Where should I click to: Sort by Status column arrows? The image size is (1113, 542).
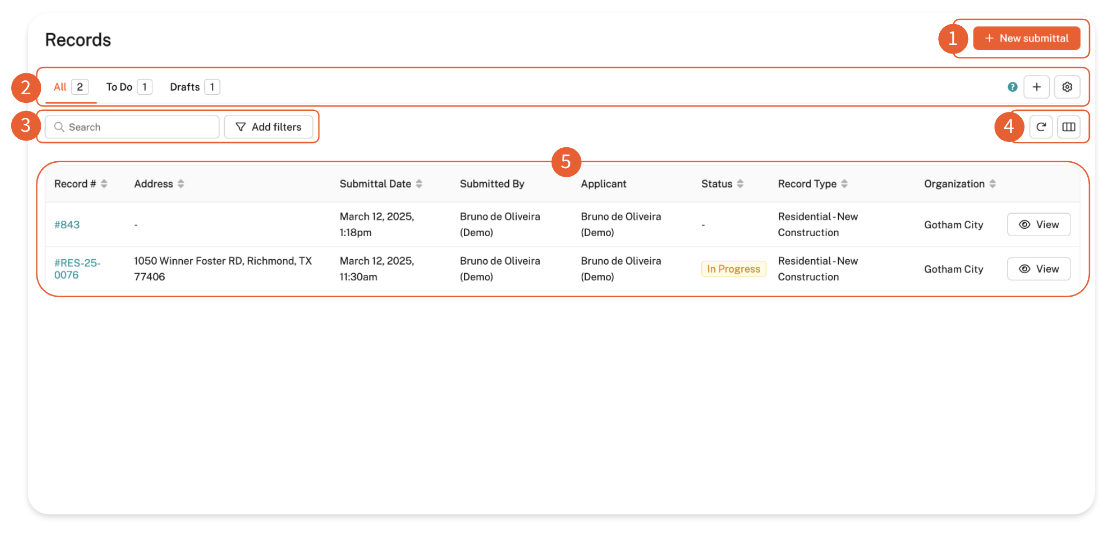tap(740, 184)
